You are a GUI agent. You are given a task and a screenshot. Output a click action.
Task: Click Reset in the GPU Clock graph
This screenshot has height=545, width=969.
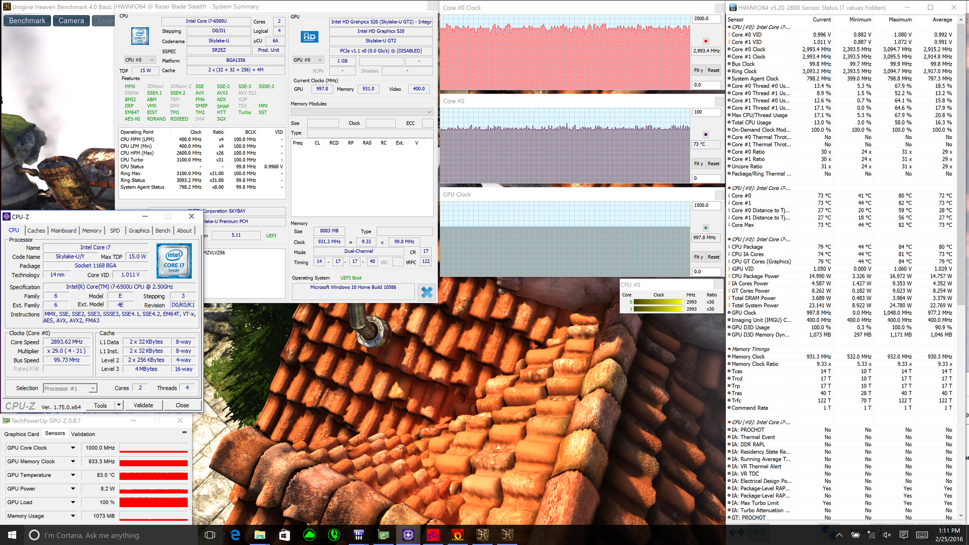click(x=713, y=257)
